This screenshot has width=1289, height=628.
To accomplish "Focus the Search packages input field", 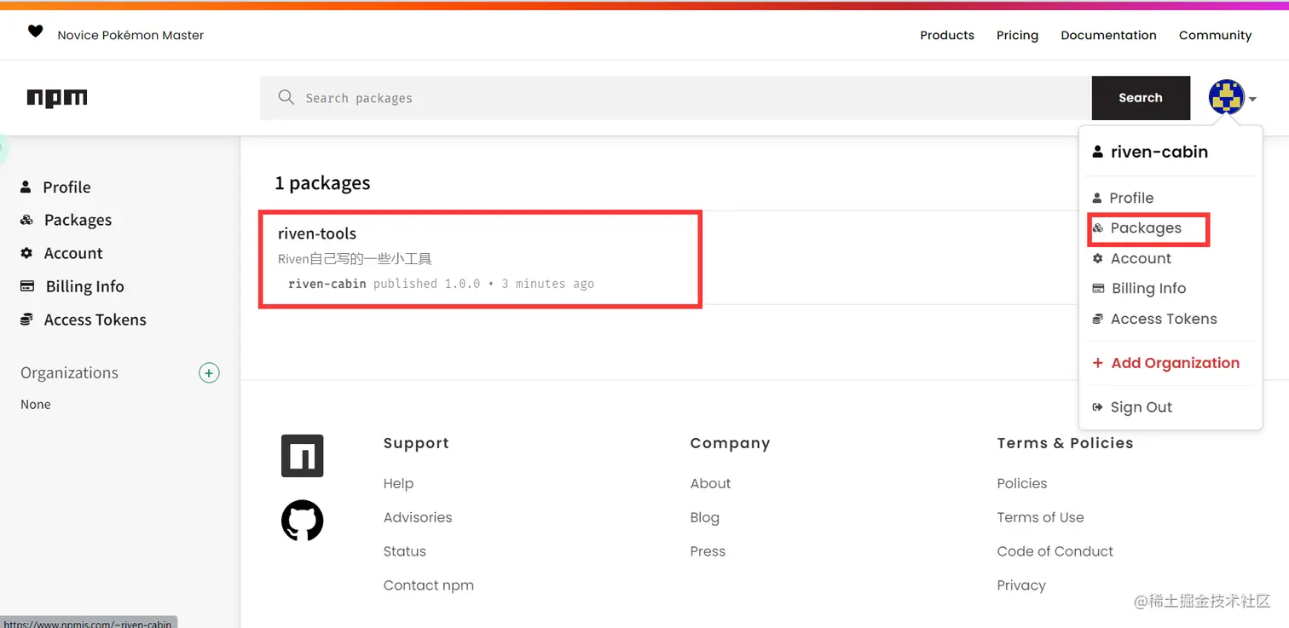I will (676, 98).
